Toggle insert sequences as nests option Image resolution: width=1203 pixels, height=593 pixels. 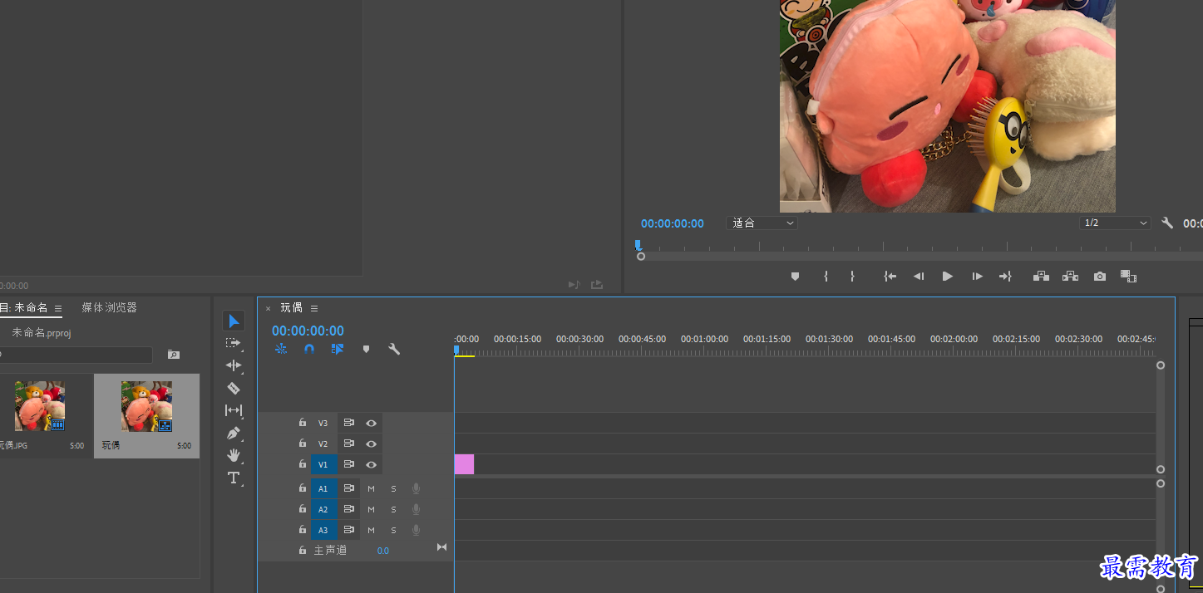(x=281, y=350)
